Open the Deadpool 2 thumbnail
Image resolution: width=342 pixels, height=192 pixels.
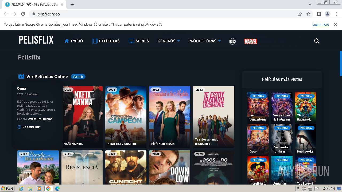pos(306,139)
